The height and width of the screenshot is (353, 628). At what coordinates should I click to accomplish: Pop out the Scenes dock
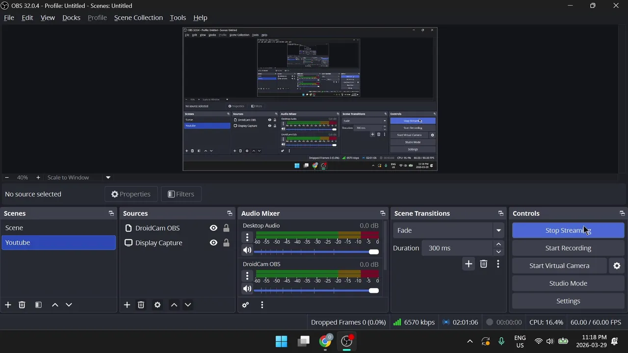pyautogui.click(x=111, y=213)
